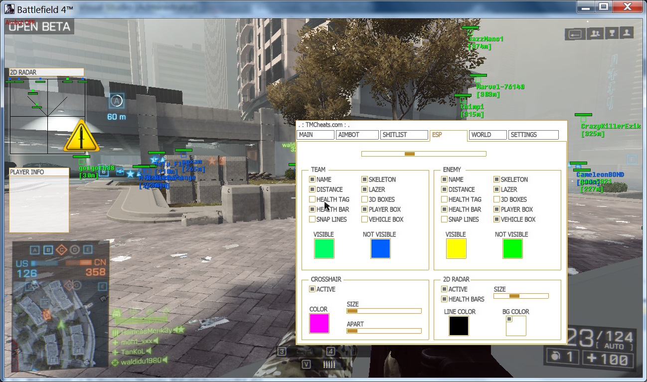The width and height of the screenshot is (647, 382).
Task: Click speaker icon beside waldidu1980
Action: click(x=165, y=361)
